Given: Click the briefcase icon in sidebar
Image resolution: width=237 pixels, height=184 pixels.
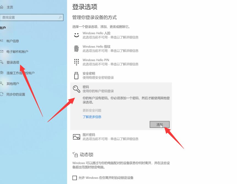Looking at the screenshot, I should 1,73.
